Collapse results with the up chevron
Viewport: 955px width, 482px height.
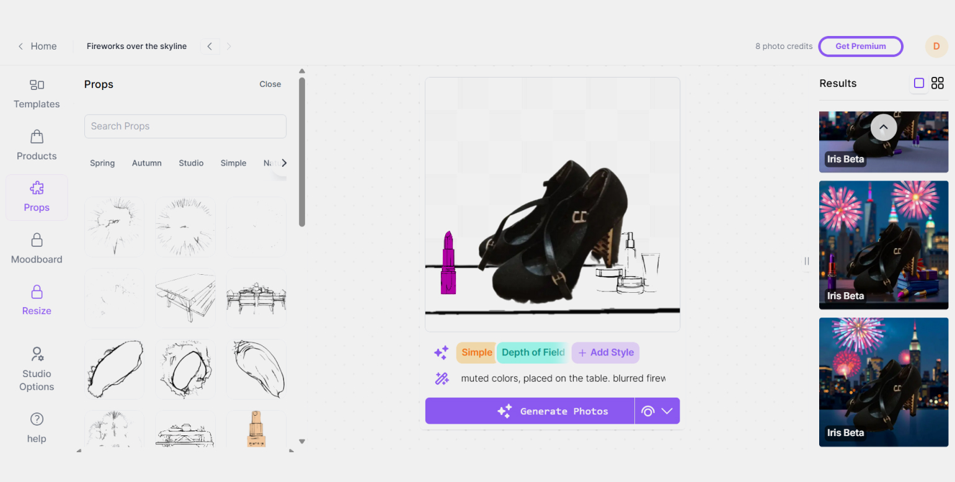click(884, 127)
